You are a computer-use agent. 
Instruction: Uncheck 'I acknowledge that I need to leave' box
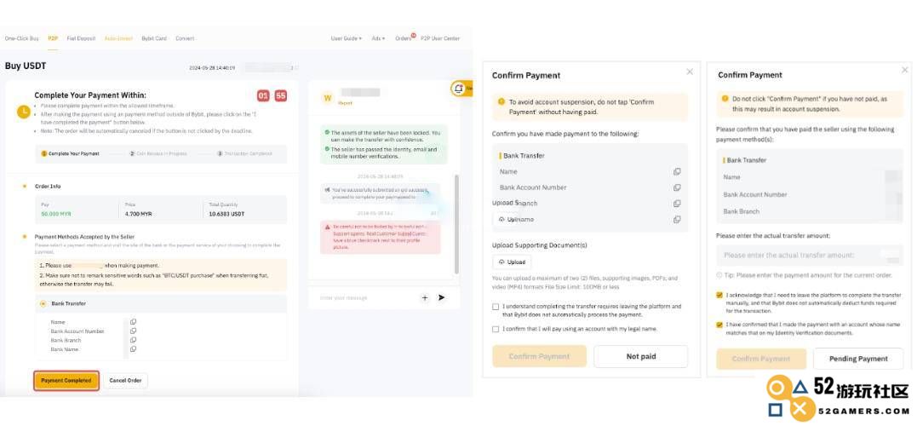(719, 296)
